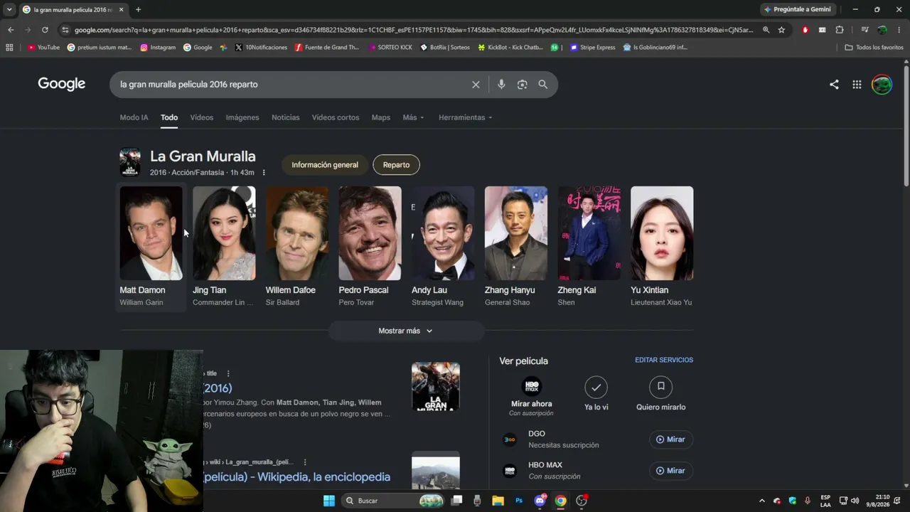Submit search with the magnifying glass icon
The height and width of the screenshot is (512, 910).
coord(543,85)
